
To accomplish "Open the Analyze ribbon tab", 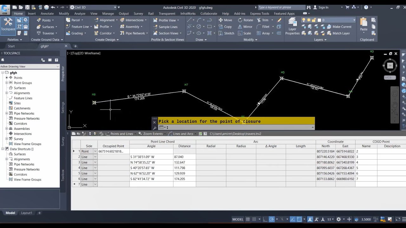I will (80, 14).
